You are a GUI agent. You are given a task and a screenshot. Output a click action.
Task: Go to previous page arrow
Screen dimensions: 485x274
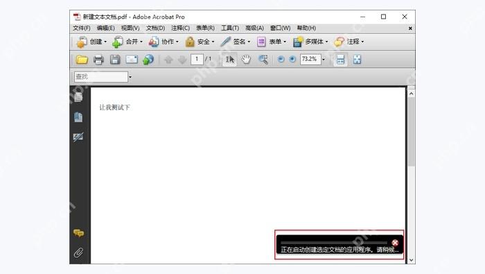coord(168,60)
